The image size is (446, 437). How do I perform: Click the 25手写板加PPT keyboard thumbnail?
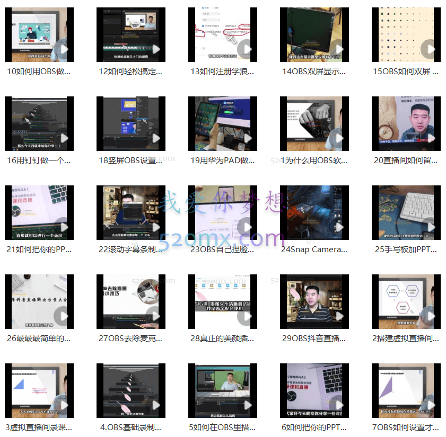(x=406, y=212)
